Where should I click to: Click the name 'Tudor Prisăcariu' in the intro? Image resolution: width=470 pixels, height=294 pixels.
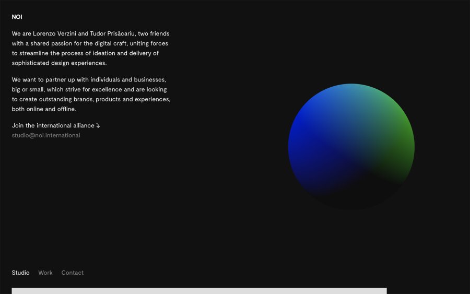click(x=112, y=33)
